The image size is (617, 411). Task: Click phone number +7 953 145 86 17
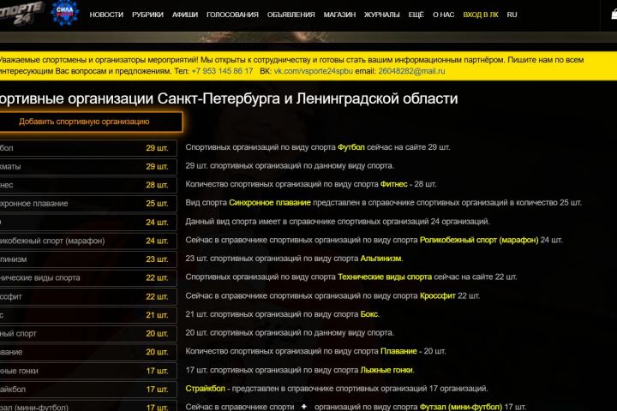coord(222,71)
